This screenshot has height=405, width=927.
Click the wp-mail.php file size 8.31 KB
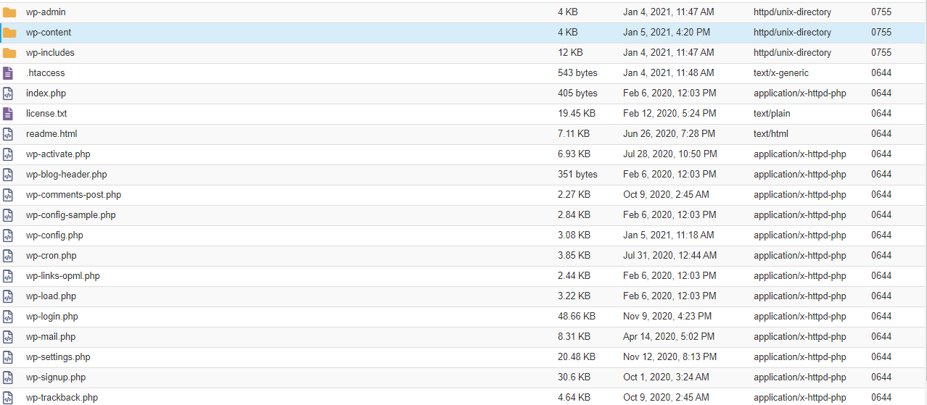574,337
